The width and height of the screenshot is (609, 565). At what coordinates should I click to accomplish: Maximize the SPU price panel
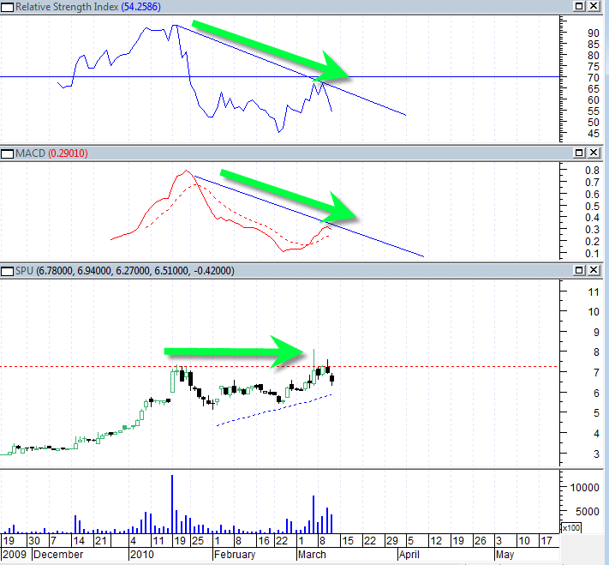579,270
